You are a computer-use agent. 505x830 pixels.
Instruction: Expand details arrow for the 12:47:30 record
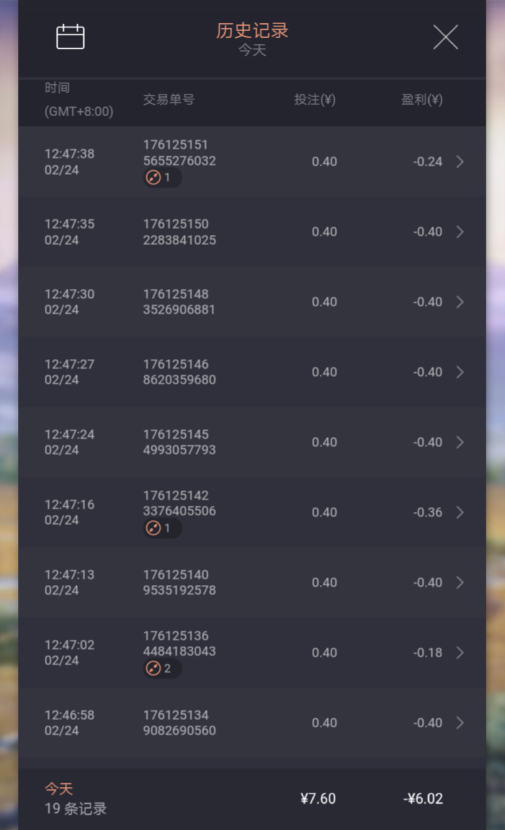coord(460,302)
